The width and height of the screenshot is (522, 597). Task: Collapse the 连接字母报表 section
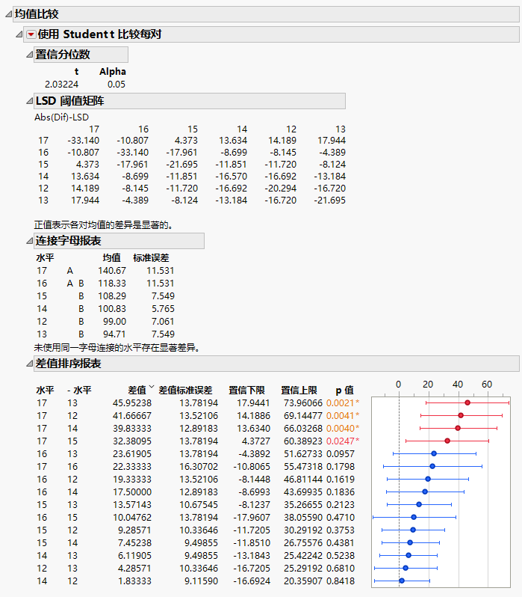29,241
